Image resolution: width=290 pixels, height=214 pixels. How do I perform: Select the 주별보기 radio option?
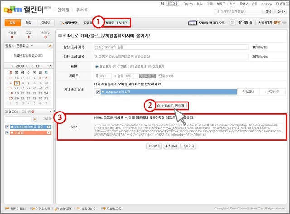pos(115,67)
